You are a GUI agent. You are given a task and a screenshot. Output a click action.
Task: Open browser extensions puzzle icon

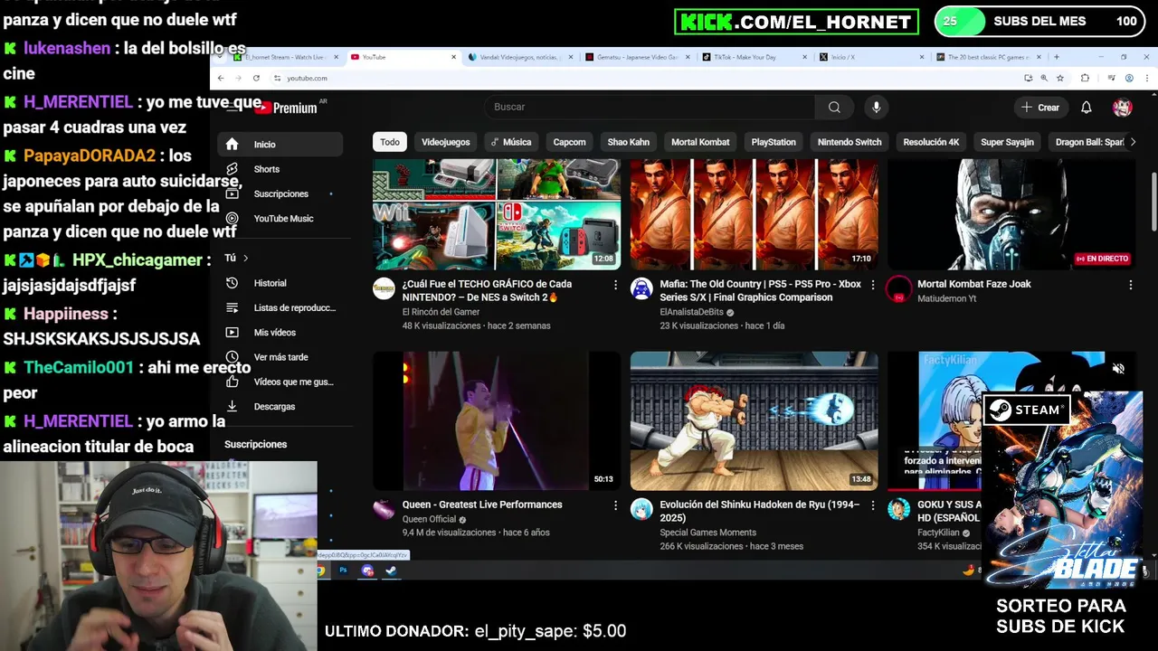[x=1085, y=78]
